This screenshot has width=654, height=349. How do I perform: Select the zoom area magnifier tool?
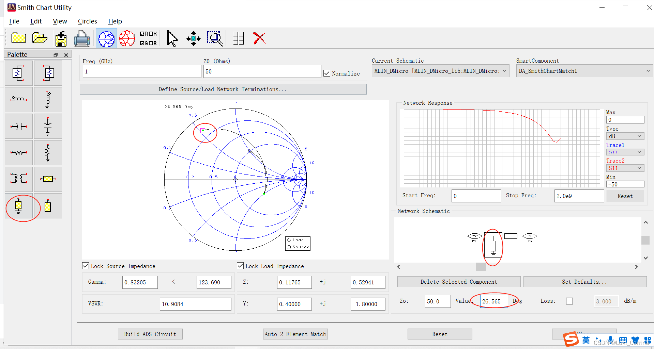(x=215, y=38)
